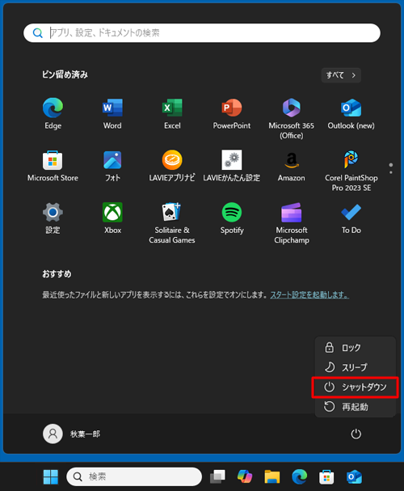Image resolution: width=404 pixels, height=491 pixels.
Task: Open LAVIEかんたん設定 app
Action: coord(232,166)
